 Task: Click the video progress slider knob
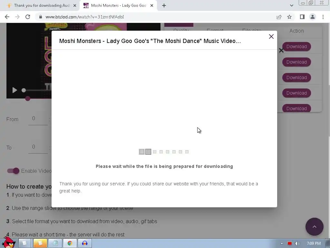coord(24,90)
